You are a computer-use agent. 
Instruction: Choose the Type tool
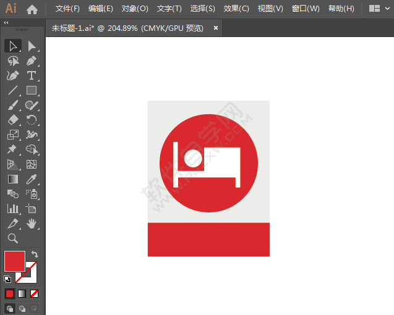click(32, 75)
